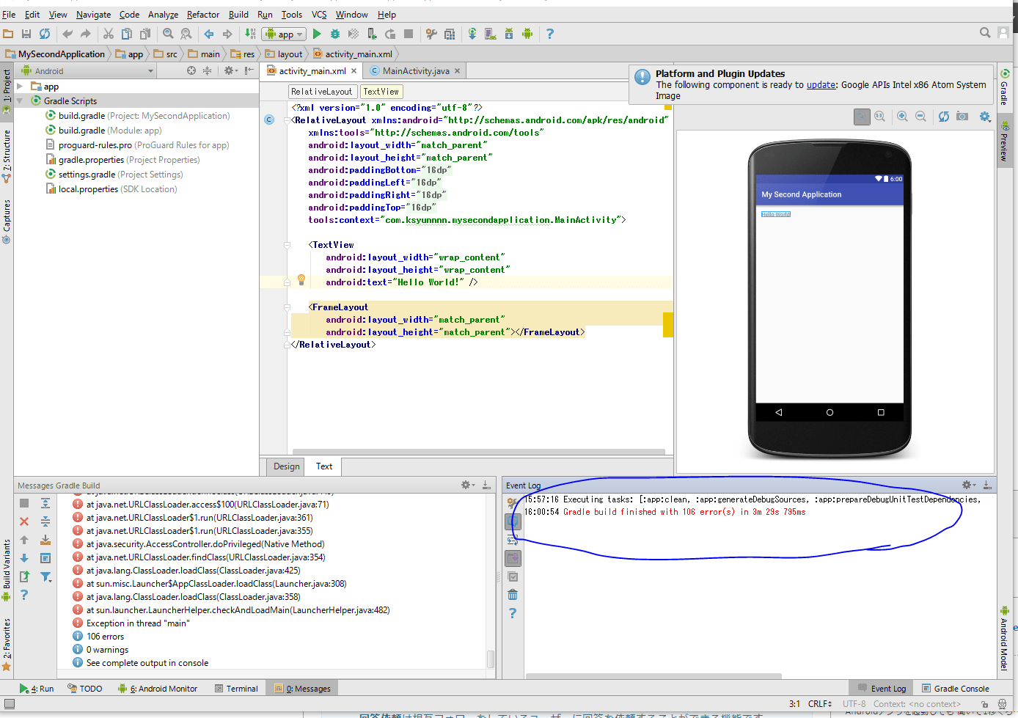The image size is (1018, 718).
Task: Click Make Project build icon
Action: pyautogui.click(x=250, y=34)
